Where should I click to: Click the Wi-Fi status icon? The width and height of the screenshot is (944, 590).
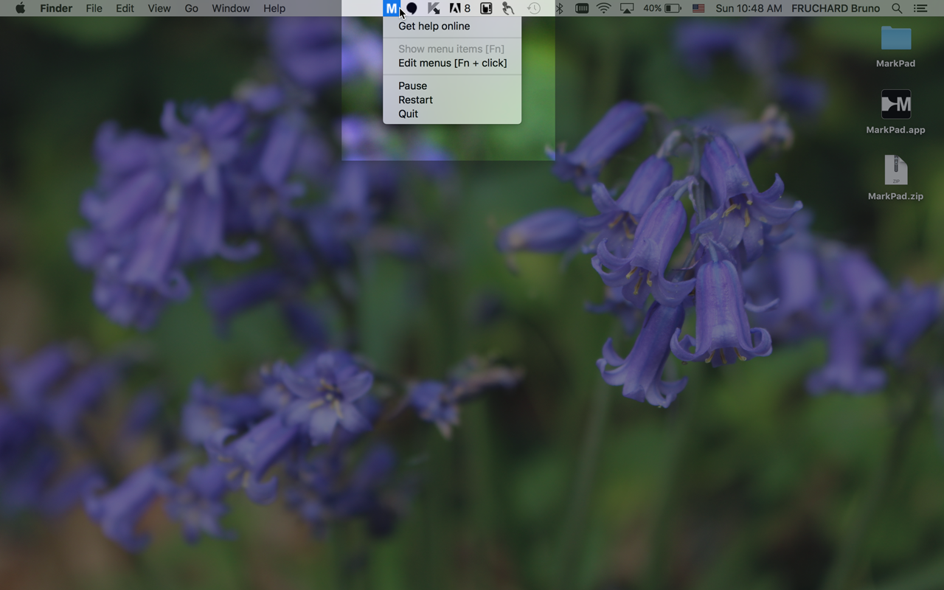click(x=603, y=8)
